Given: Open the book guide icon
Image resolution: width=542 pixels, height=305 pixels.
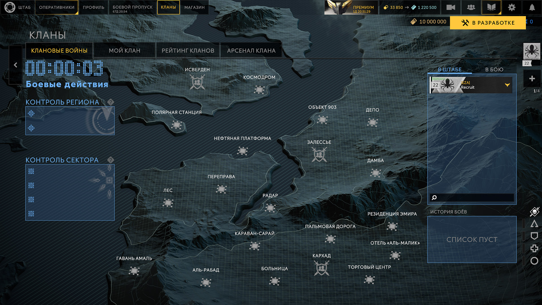Looking at the screenshot, I should 491,7.
